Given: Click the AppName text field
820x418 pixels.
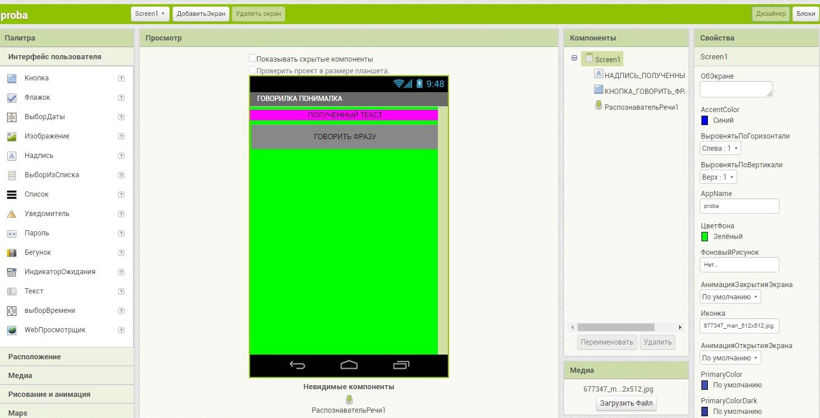Looking at the screenshot, I should pos(740,206).
